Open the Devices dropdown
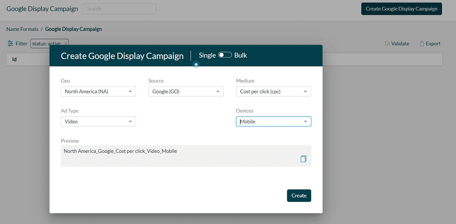This screenshot has height=224, width=456. 273,121
